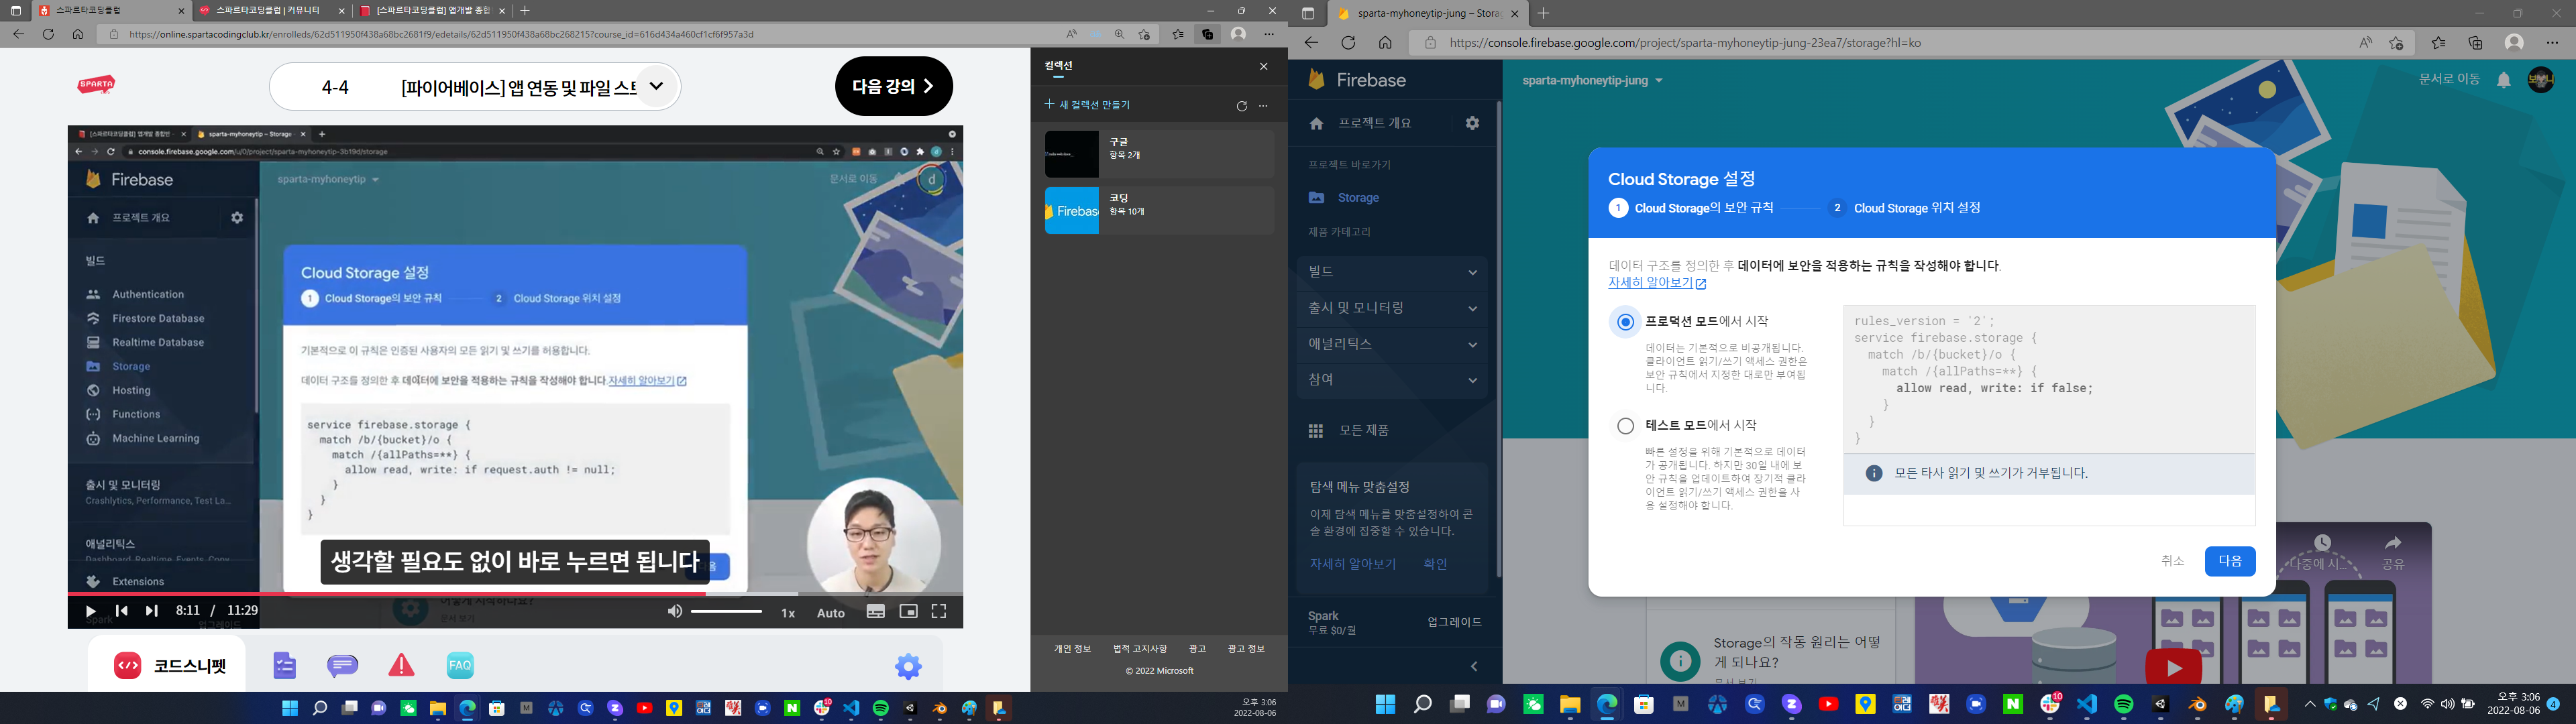The image size is (2576, 724).
Task: Cancel the Cloud Storage setup with 취소
Action: click(2172, 561)
